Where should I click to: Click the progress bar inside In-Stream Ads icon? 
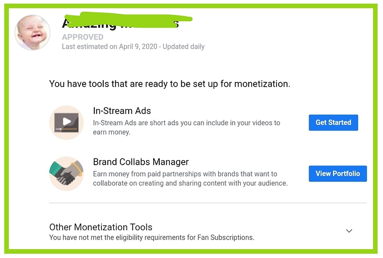[x=66, y=129]
